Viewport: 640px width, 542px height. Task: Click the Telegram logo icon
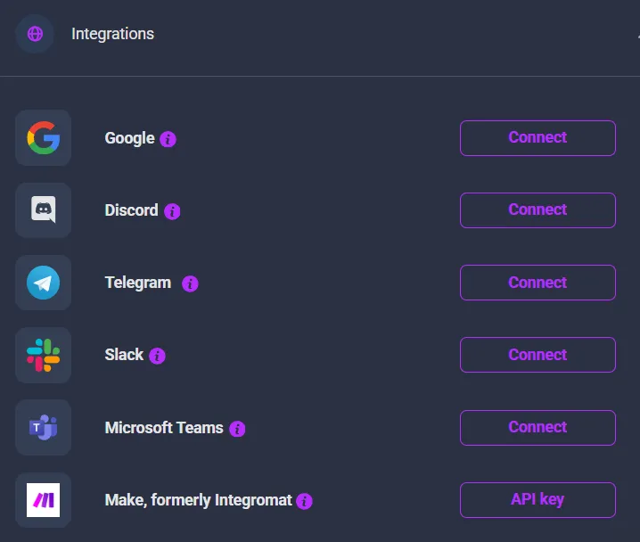pos(43,283)
